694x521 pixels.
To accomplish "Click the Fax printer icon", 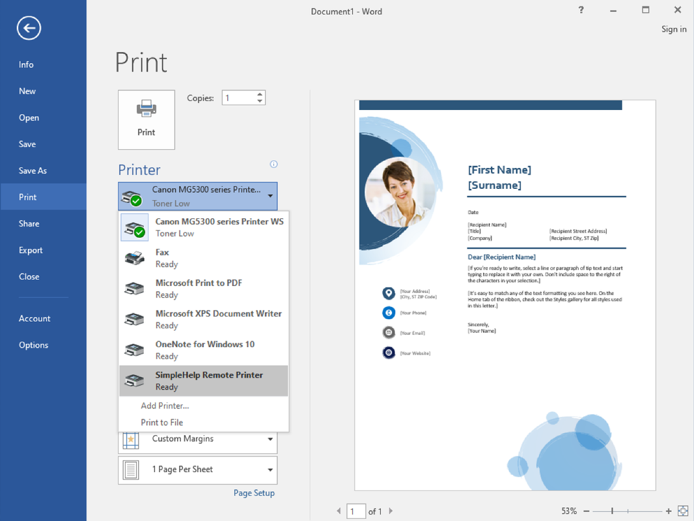I will [x=135, y=258].
